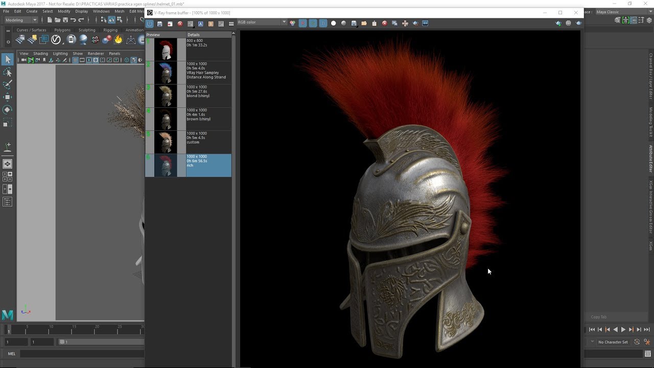
Task: Open the viewport Shading menu
Action: pyautogui.click(x=40, y=54)
